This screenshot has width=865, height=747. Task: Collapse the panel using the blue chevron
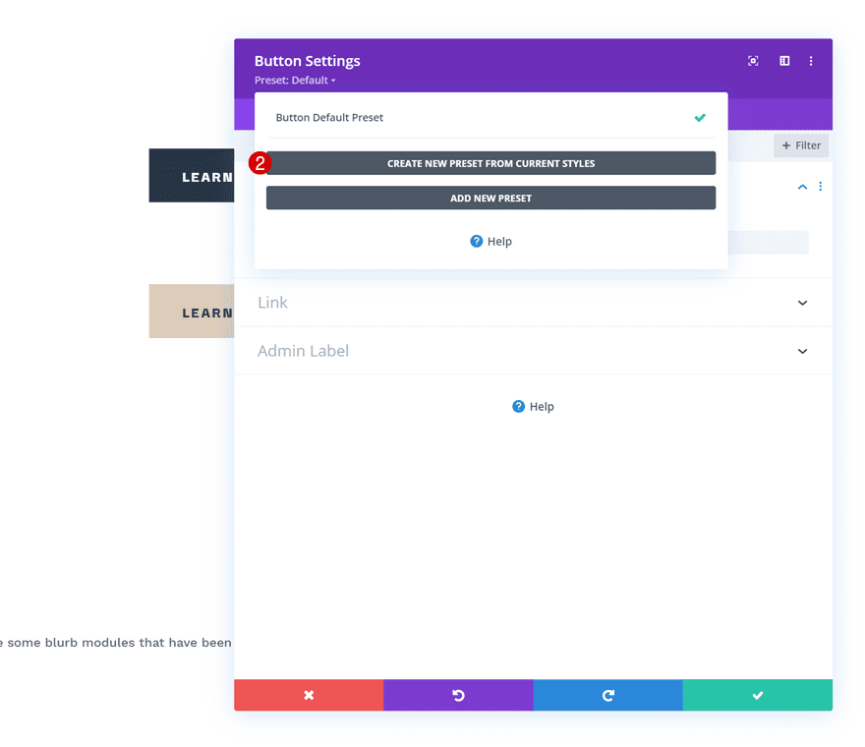(801, 186)
